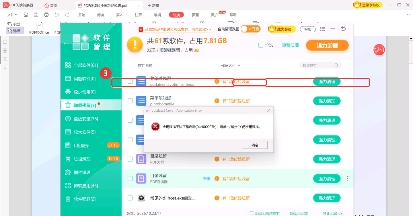Click the redo arrow in PDF toolbar

pos(67,15)
